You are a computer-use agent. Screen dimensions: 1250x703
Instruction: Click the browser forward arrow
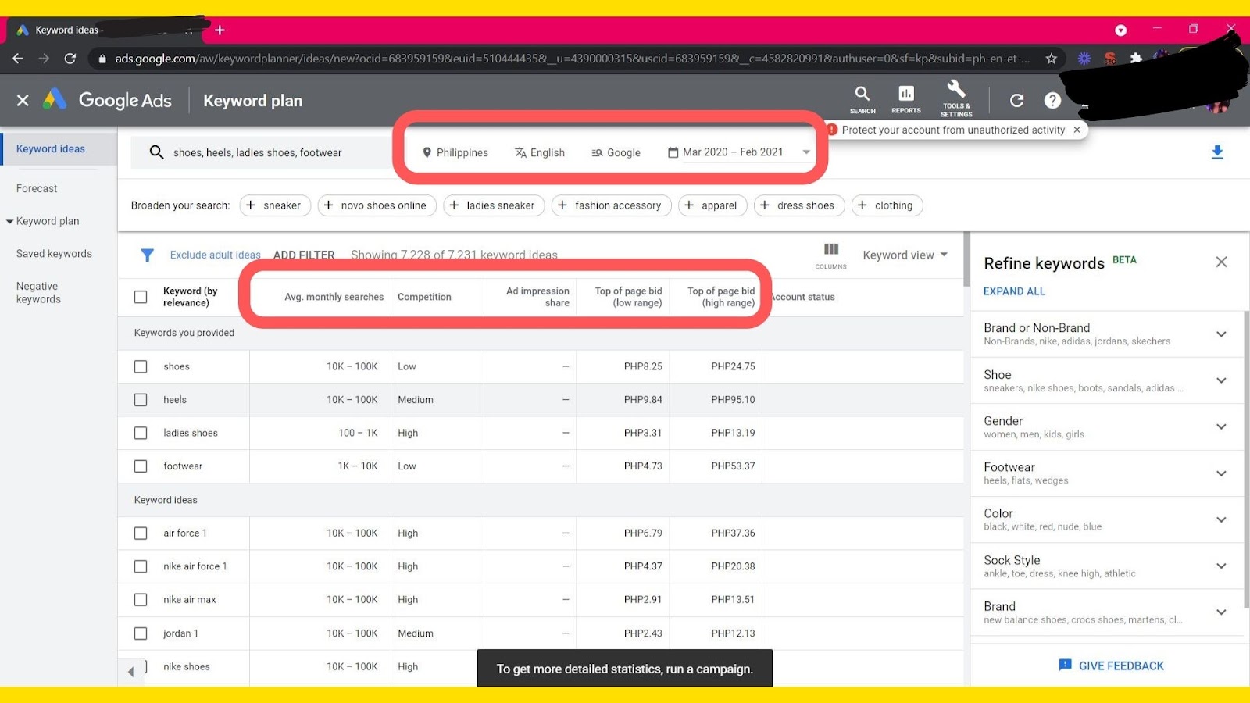[x=44, y=59]
